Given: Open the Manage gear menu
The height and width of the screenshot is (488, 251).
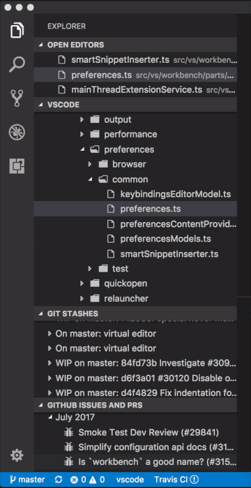Looking at the screenshot, I should [17, 455].
